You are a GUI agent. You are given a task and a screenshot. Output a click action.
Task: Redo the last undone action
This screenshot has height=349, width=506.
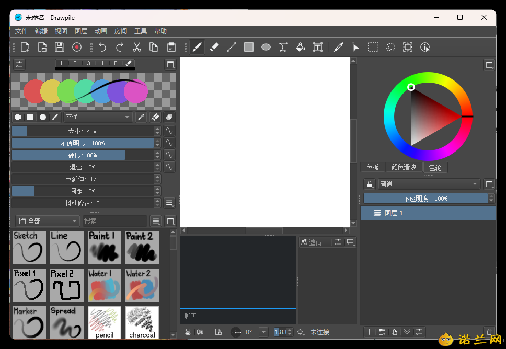pyautogui.click(x=119, y=47)
